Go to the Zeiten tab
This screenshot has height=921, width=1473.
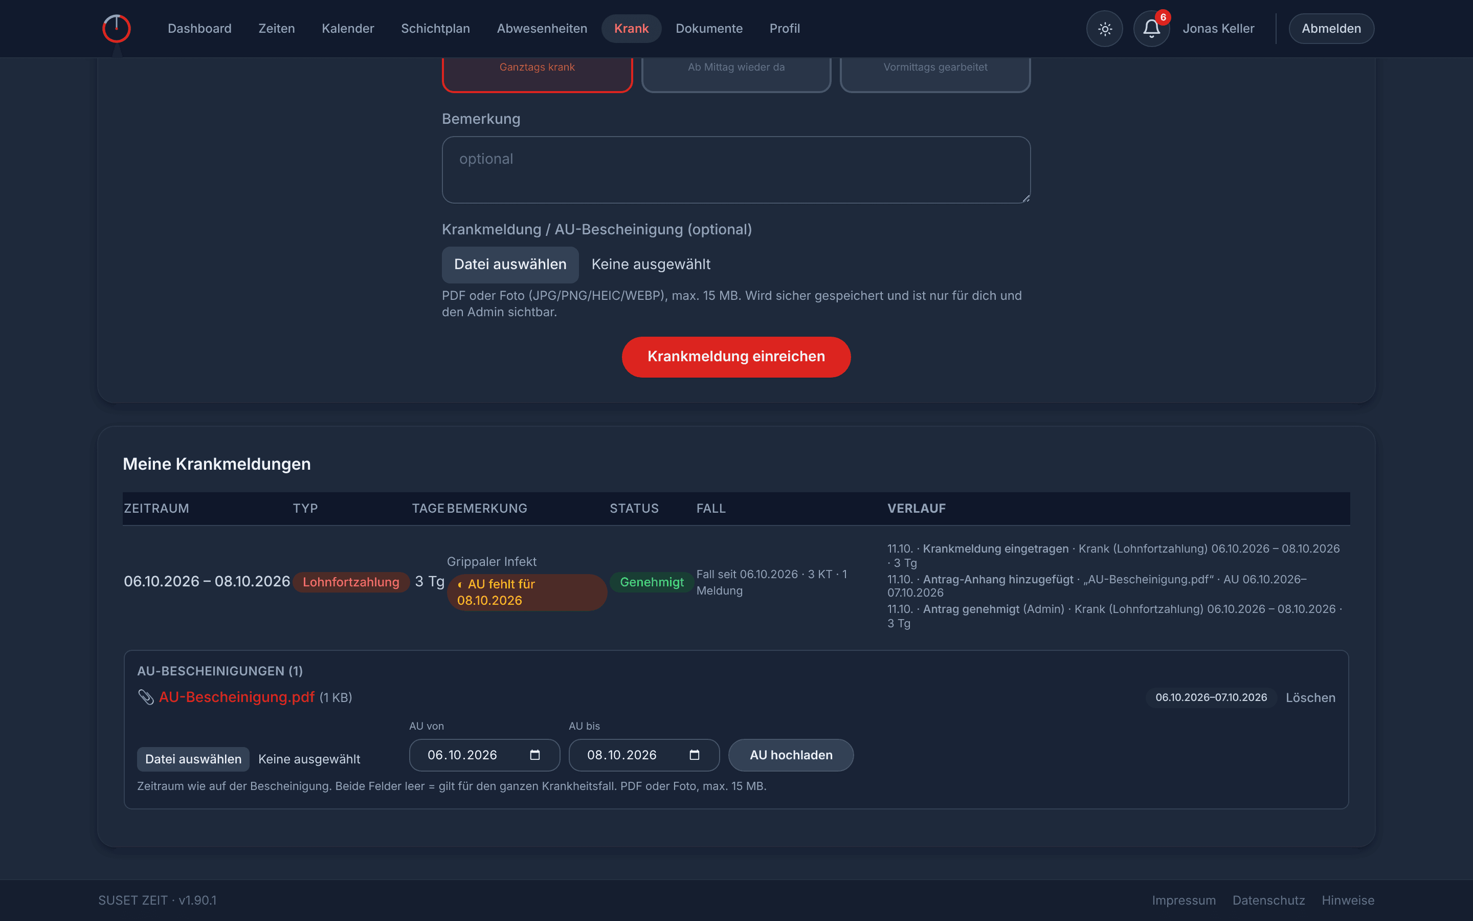click(276, 29)
